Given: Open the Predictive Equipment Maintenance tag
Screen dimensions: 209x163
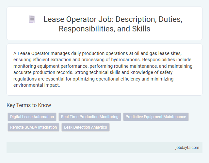Looking at the screenshot, I should point(156,117).
